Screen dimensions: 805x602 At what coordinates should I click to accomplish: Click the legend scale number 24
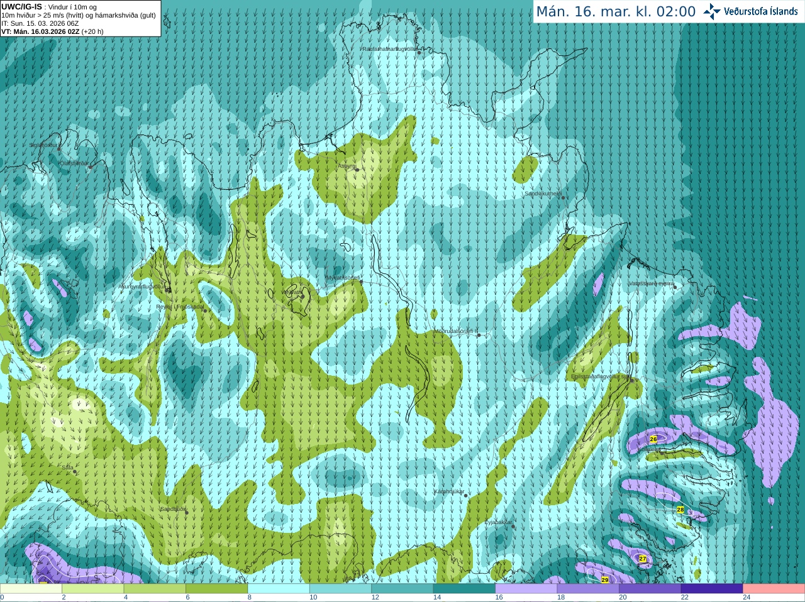click(747, 598)
